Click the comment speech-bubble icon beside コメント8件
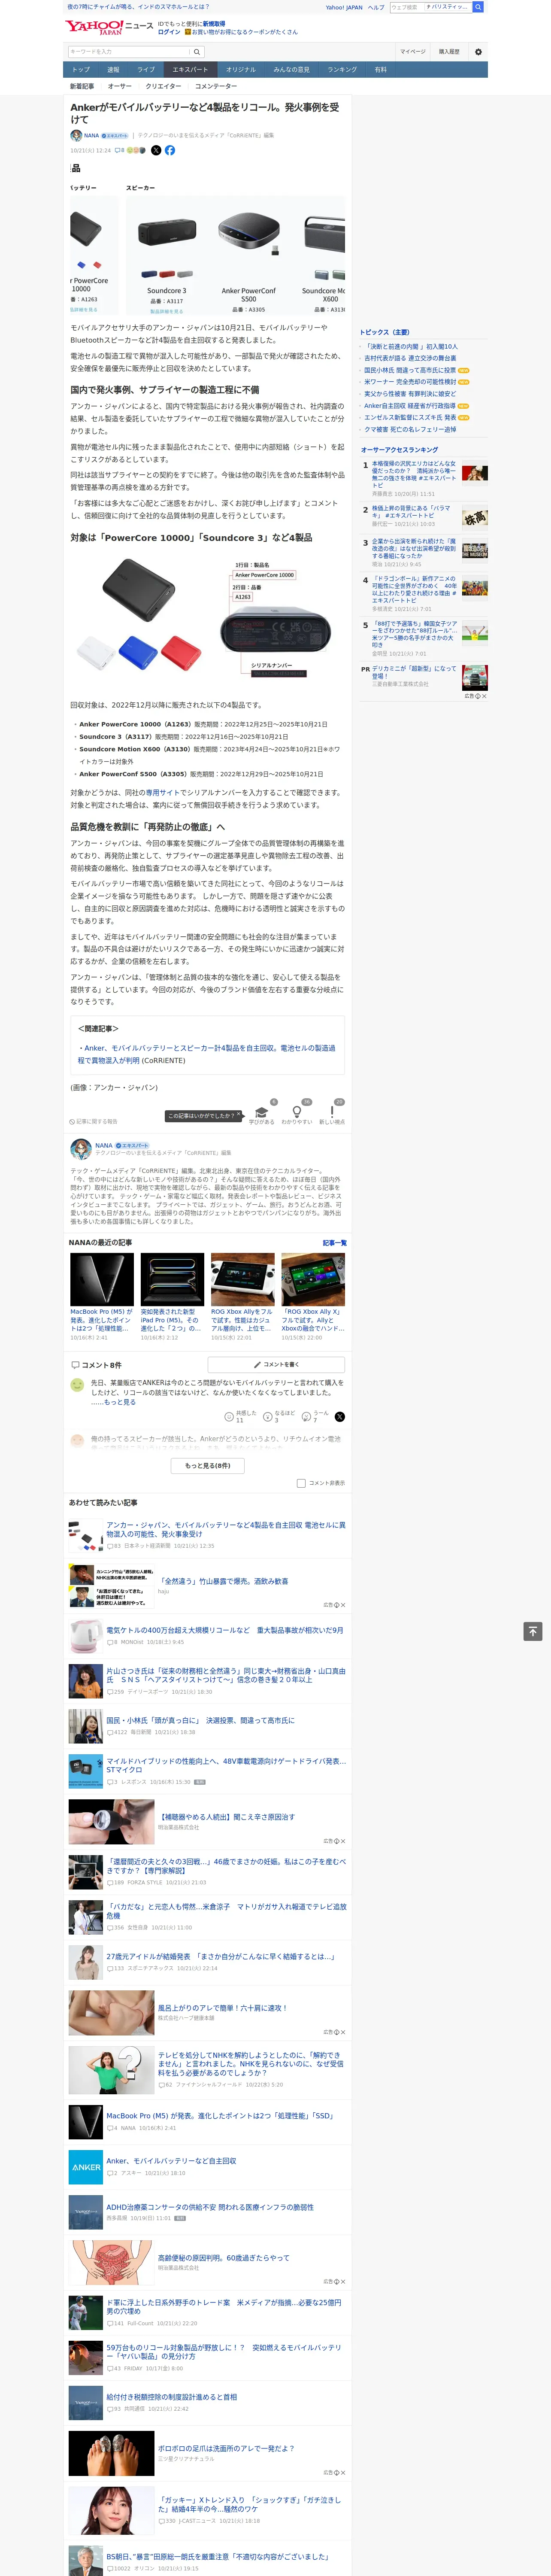 pos(75,1364)
